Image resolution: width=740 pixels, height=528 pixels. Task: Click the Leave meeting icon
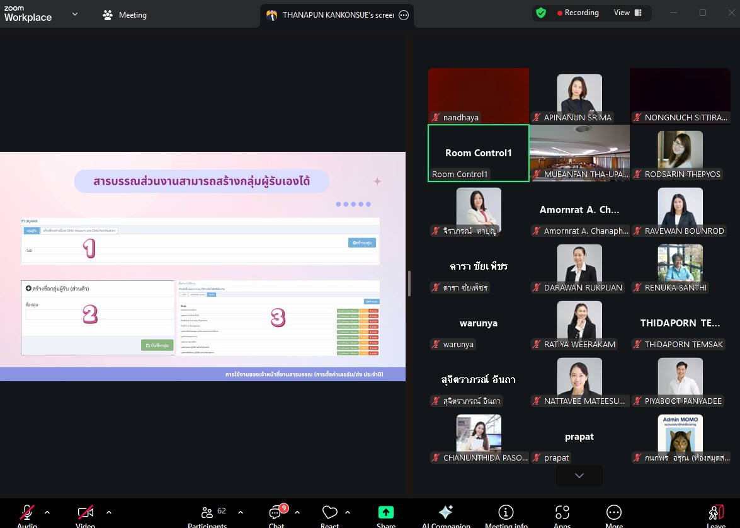coord(716,512)
